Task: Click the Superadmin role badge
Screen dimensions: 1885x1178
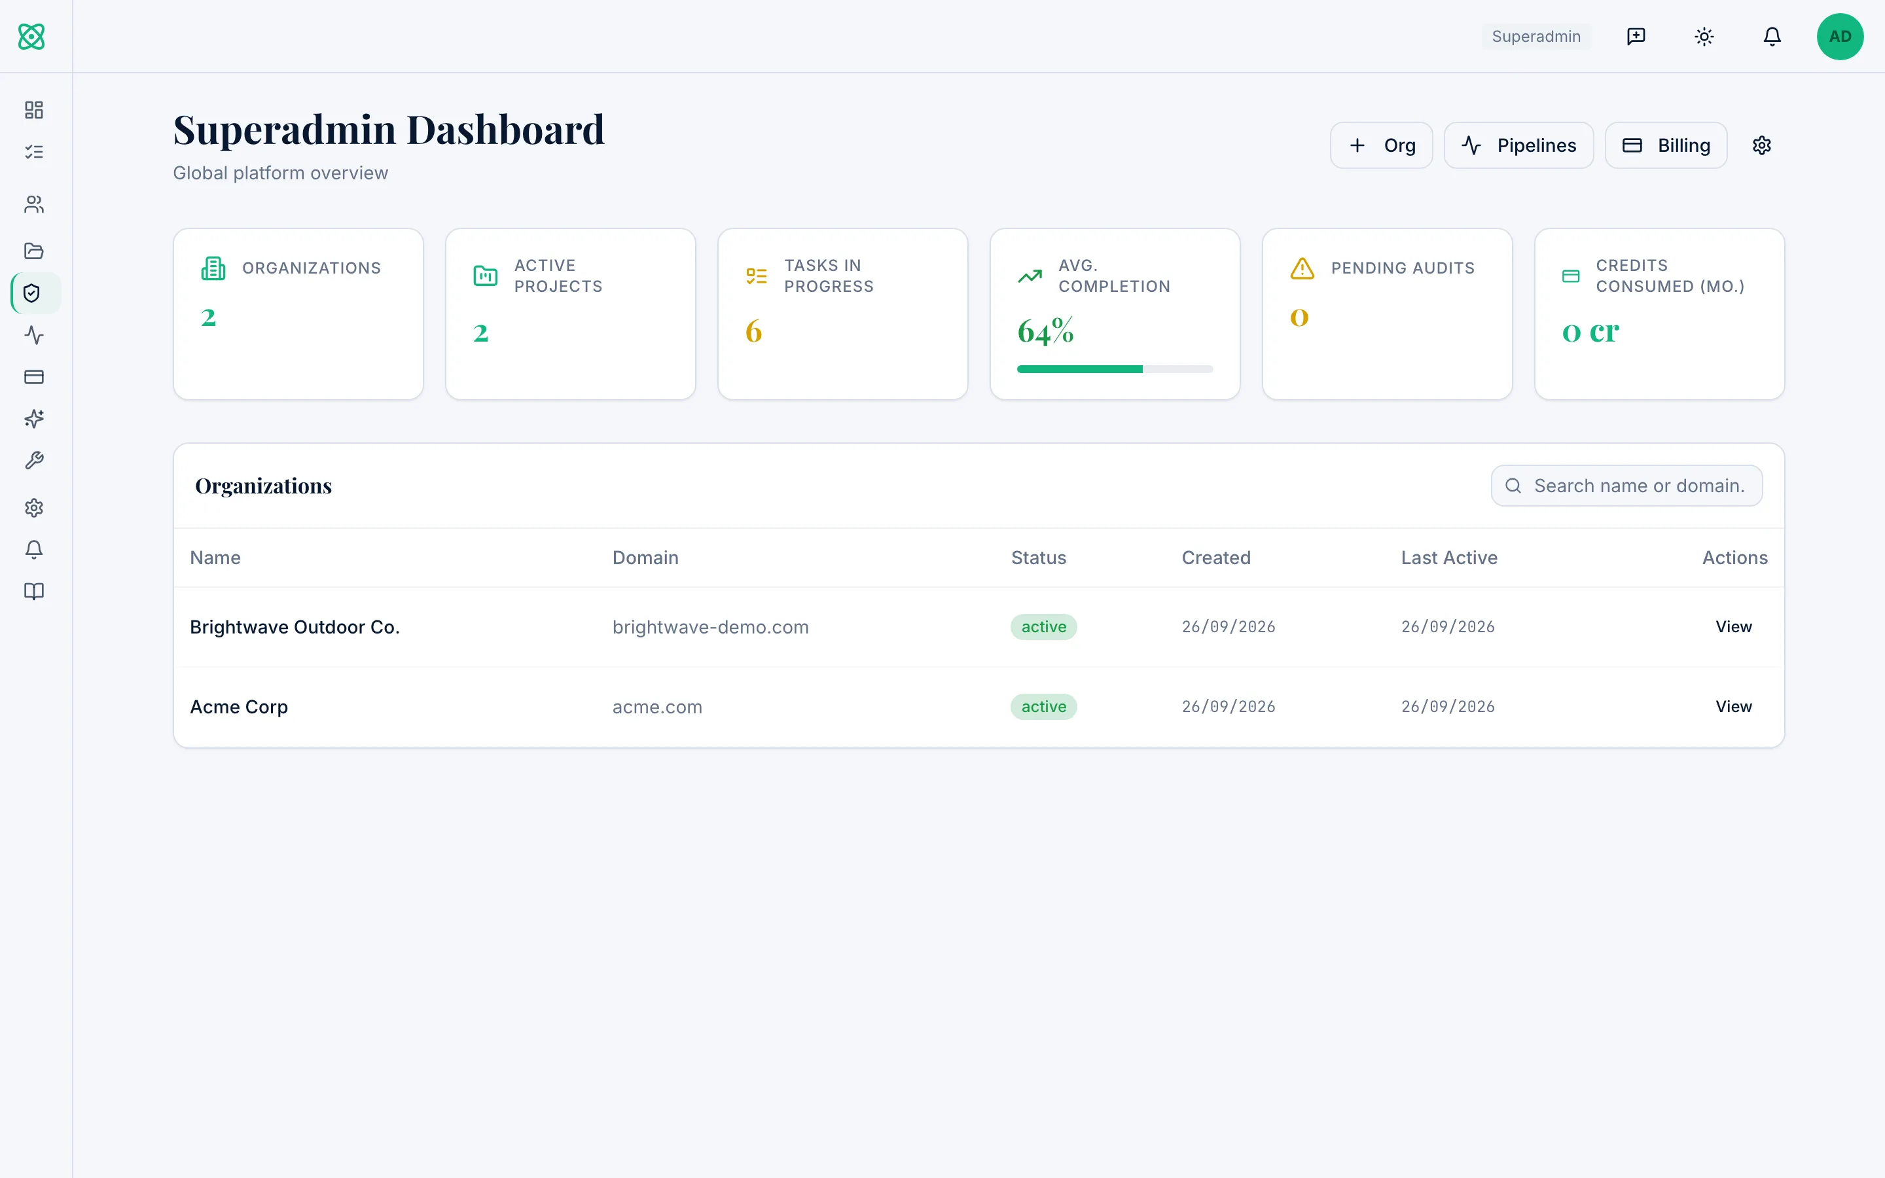Action: tap(1536, 37)
